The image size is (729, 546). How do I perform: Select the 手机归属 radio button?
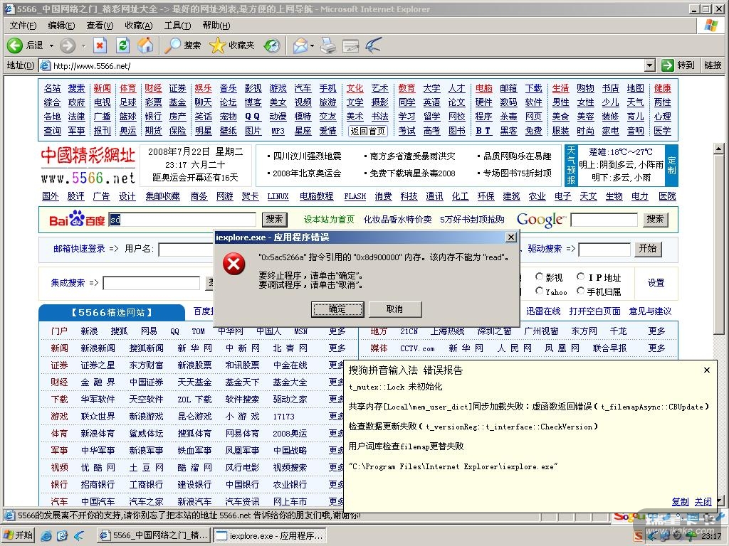(x=581, y=291)
